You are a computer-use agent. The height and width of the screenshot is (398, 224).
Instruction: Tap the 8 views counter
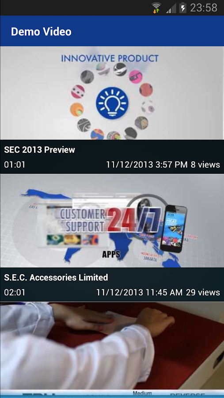pos(205,165)
